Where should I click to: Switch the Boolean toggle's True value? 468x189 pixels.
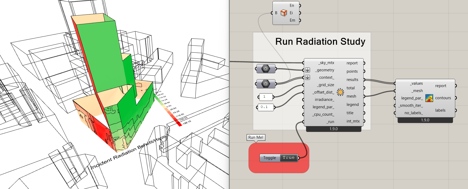[288, 158]
